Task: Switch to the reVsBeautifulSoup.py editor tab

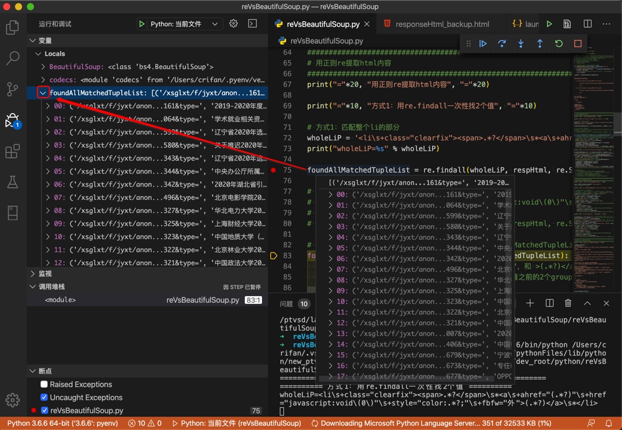Action: coord(322,24)
